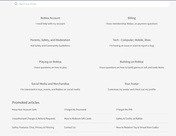
Task: Open Building on Roblox category
Action: pyautogui.click(x=132, y=62)
